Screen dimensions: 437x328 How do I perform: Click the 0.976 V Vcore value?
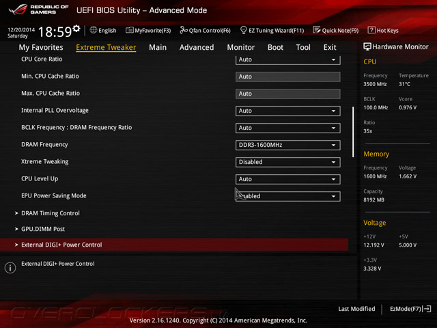[x=408, y=108]
